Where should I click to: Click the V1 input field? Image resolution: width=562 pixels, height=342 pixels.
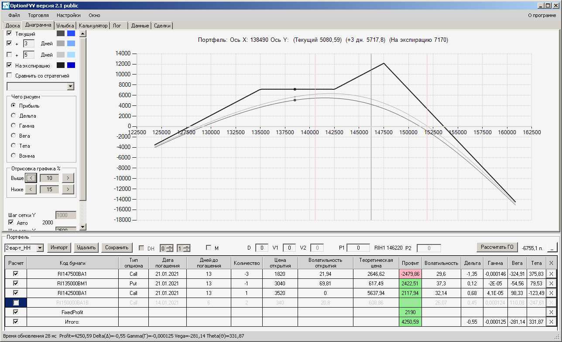pos(289,248)
